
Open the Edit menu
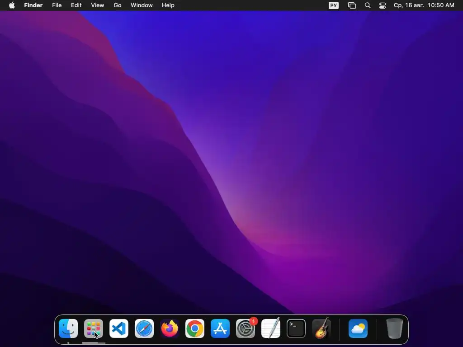pos(76,5)
